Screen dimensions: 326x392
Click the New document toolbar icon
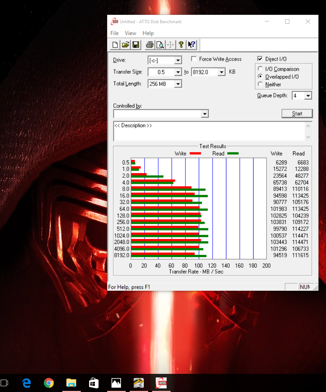click(x=115, y=45)
